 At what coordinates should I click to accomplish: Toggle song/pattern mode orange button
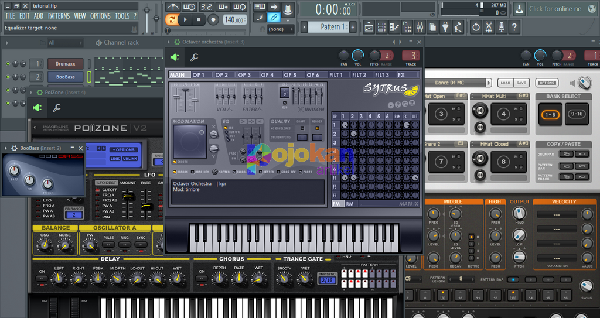pyautogui.click(x=172, y=19)
